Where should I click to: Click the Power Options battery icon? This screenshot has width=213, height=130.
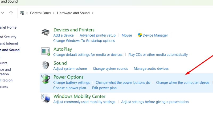point(46,79)
